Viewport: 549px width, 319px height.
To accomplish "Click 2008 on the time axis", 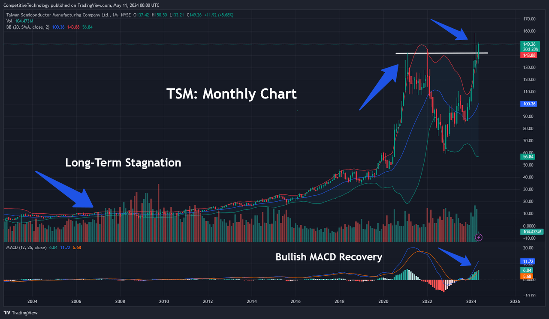I will point(120,301).
